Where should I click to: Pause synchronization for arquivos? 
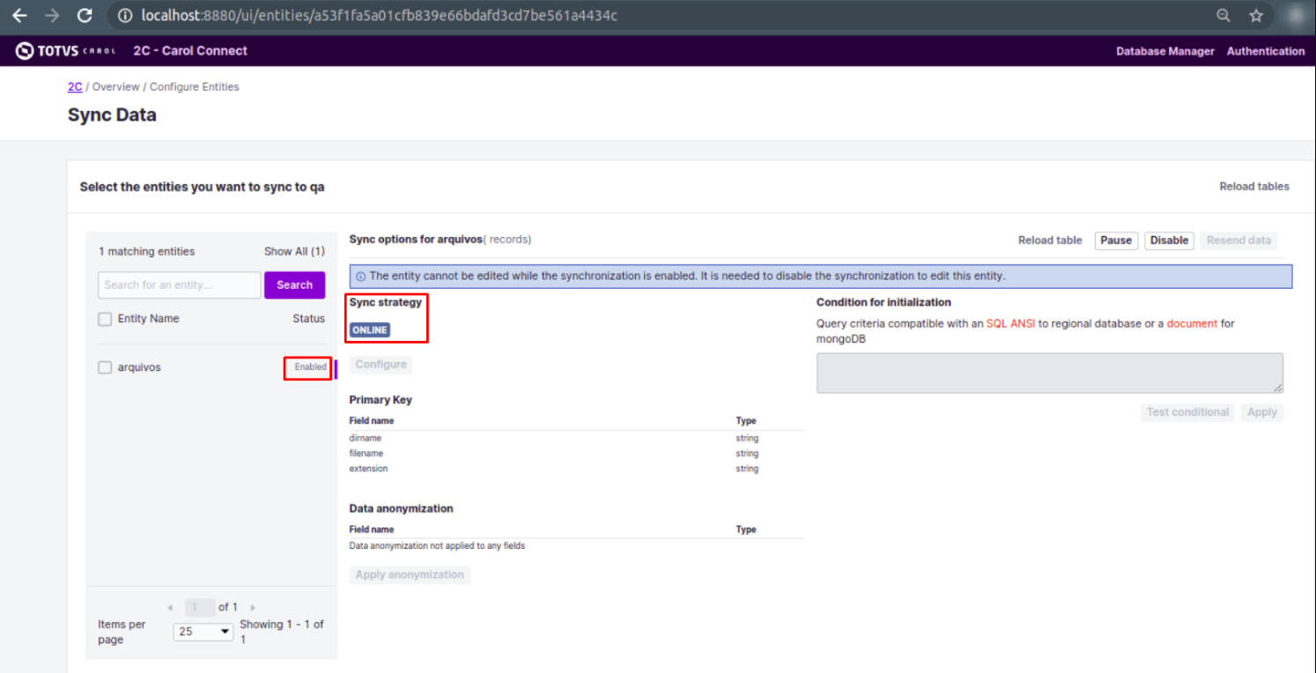click(x=1115, y=240)
